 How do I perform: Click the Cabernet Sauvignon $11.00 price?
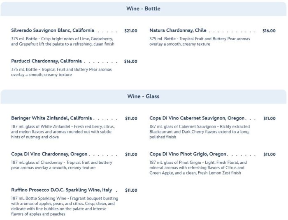click(x=269, y=119)
